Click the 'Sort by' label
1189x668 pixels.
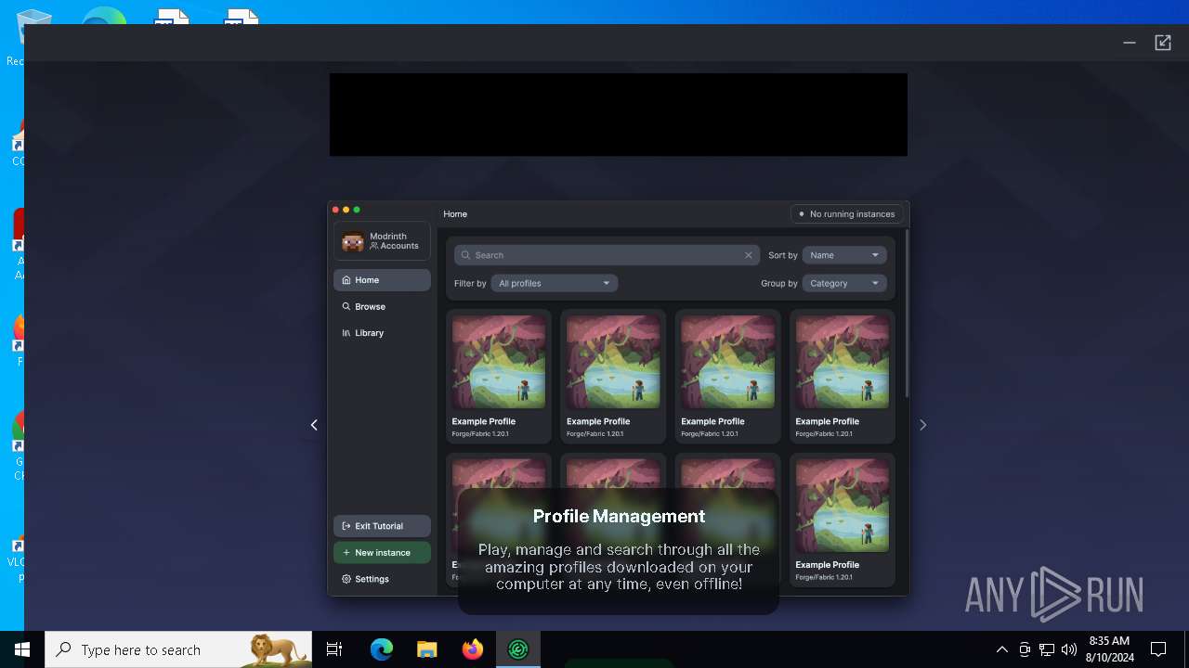coord(783,255)
